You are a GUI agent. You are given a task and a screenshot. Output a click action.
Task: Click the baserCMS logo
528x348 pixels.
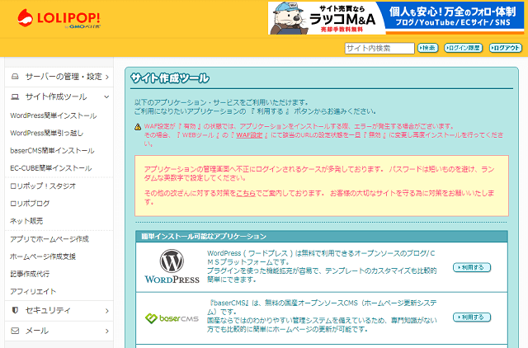pyautogui.click(x=172, y=318)
